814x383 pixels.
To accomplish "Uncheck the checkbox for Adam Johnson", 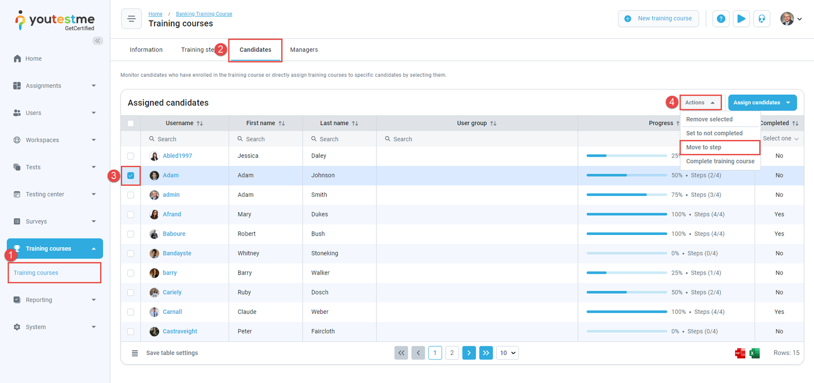I will coord(131,175).
